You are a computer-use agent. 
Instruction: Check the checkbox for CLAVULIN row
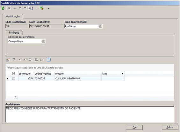(x=14, y=78)
